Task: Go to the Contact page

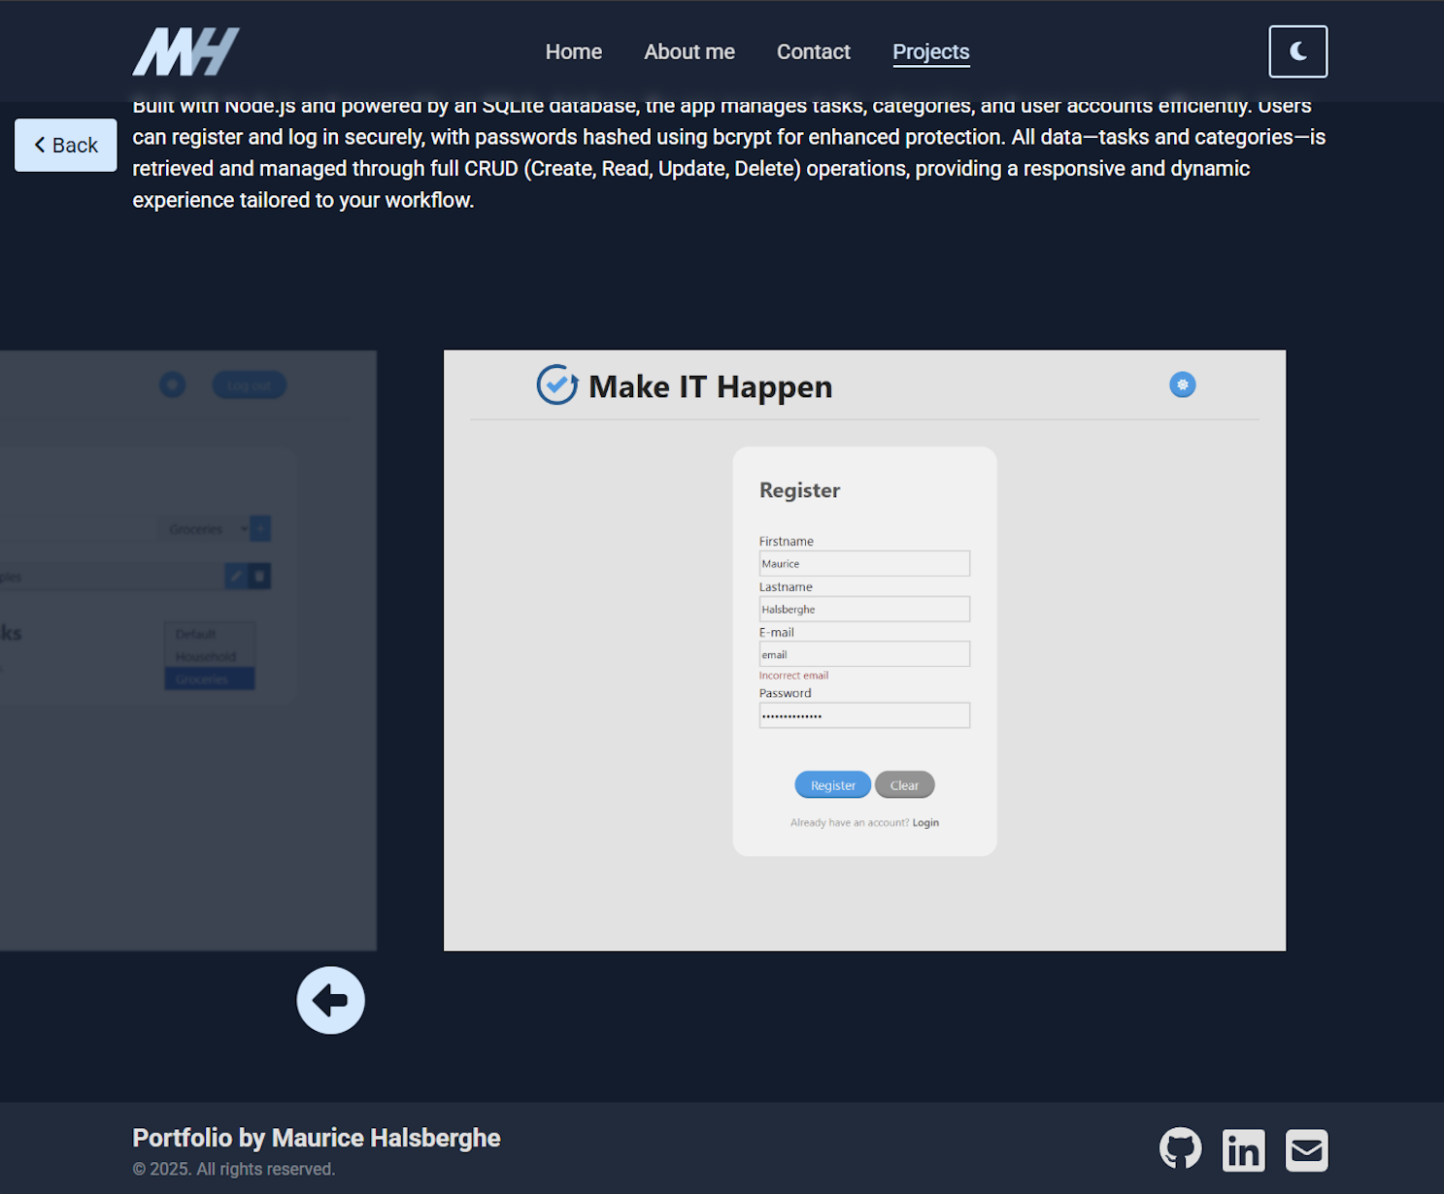Action: [x=813, y=52]
